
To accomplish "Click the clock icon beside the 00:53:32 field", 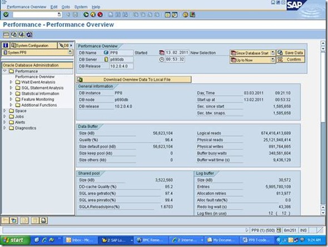I will coord(161,60).
